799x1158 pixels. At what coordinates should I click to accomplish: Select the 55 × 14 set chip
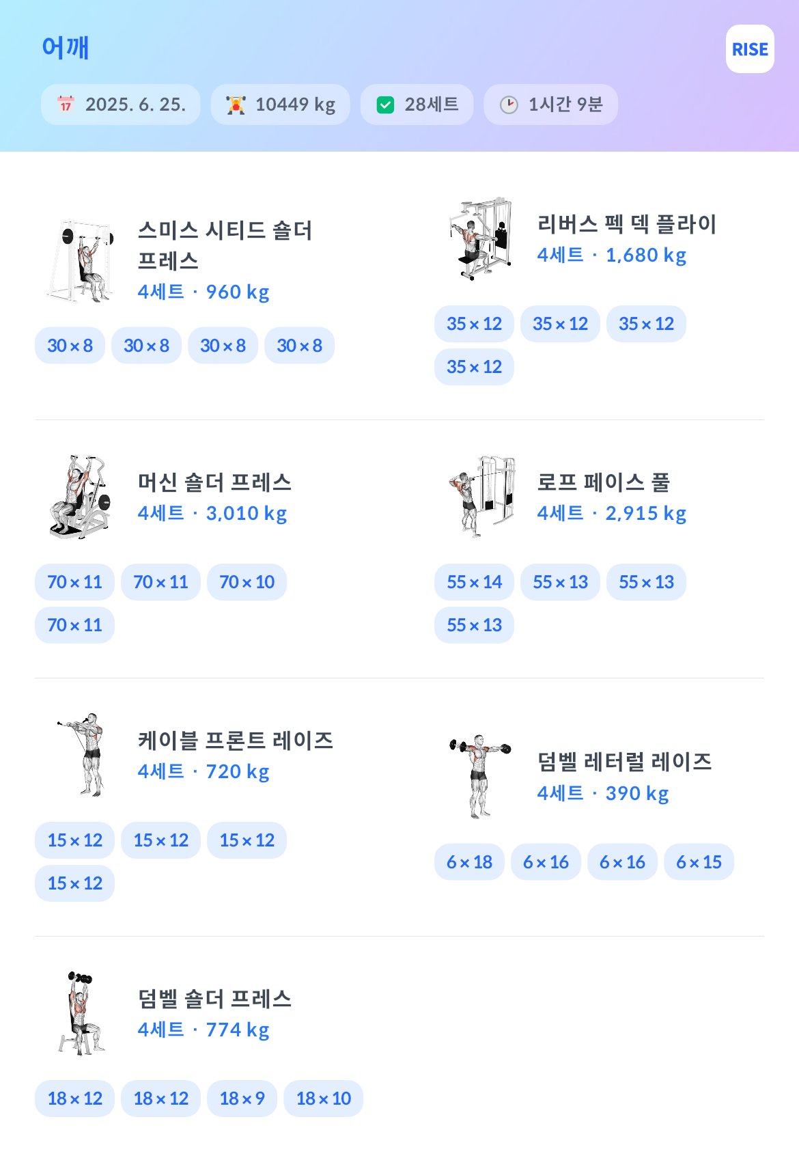pyautogui.click(x=474, y=582)
